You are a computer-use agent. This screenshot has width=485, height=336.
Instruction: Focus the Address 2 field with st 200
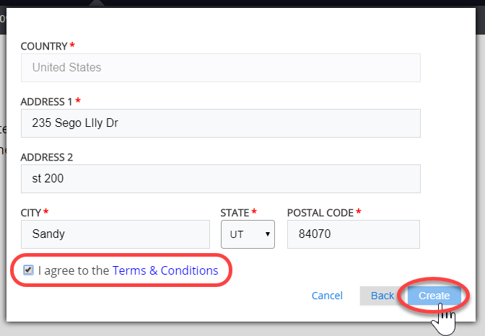tap(220, 178)
